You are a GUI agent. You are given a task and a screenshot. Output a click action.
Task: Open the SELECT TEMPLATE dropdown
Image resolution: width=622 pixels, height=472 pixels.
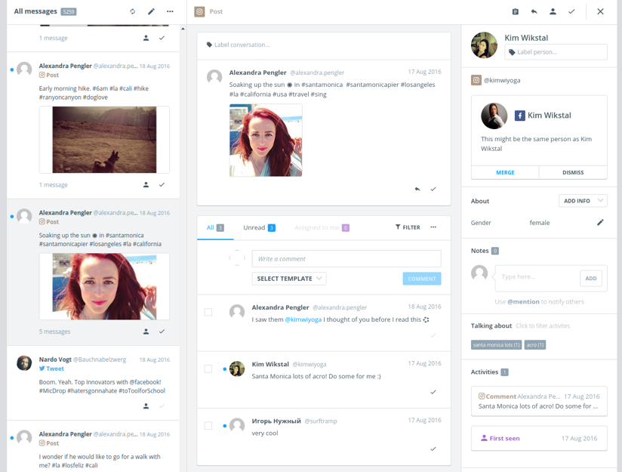289,279
